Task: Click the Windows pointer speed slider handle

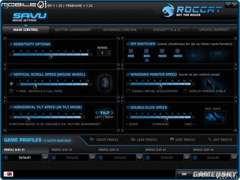Action: point(160,86)
